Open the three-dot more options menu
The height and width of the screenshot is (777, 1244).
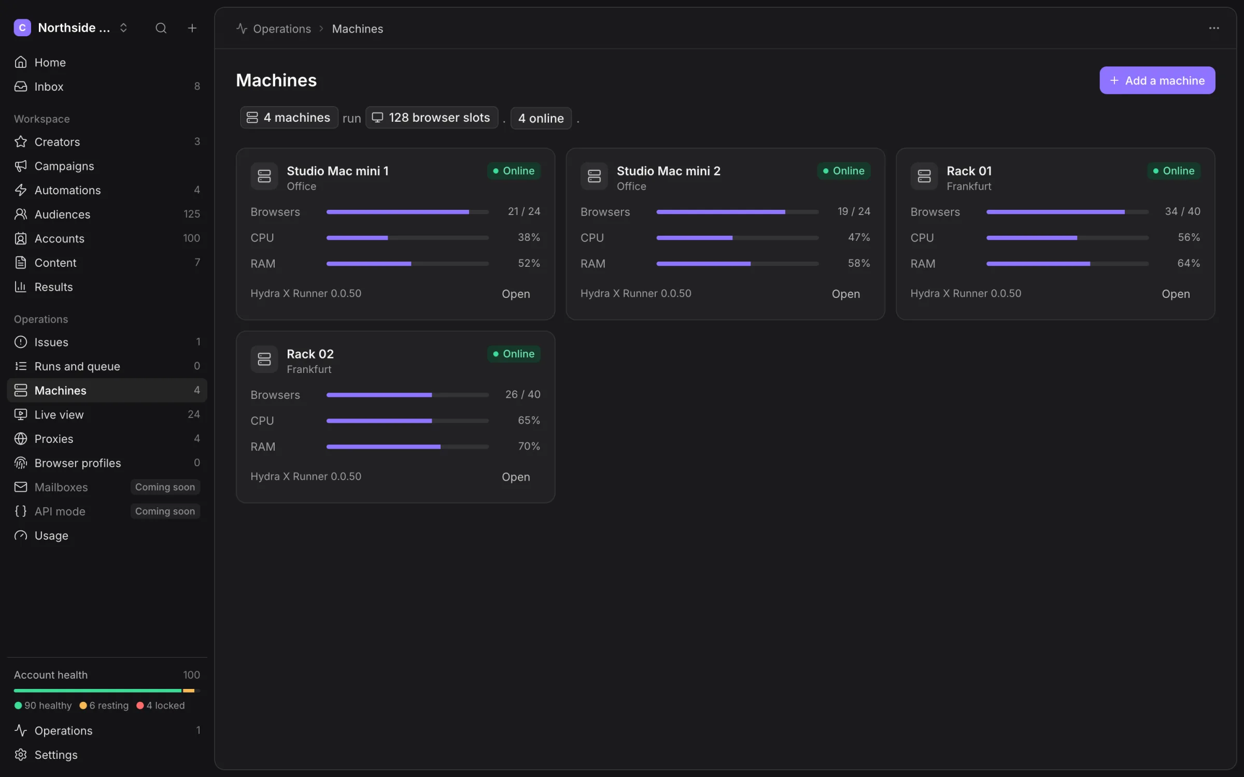pyautogui.click(x=1213, y=28)
